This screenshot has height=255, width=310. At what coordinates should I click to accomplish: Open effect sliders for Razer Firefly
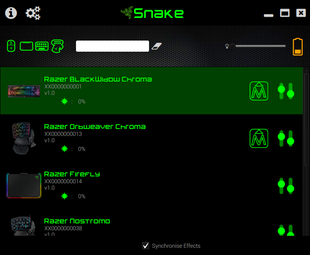tap(286, 186)
